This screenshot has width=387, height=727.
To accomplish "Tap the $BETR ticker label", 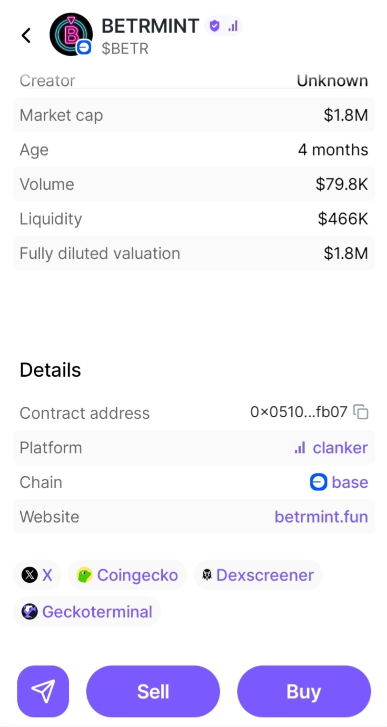I will coord(125,48).
